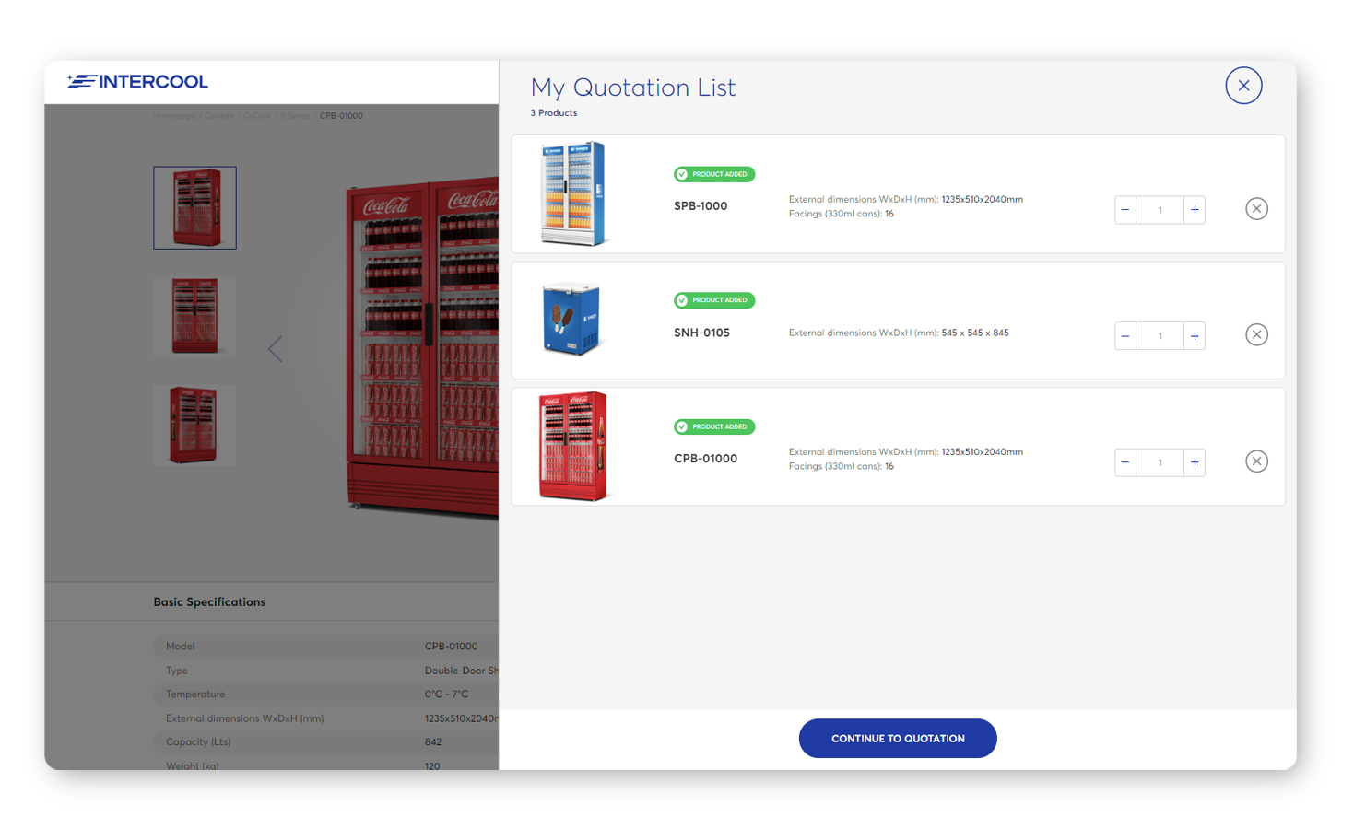Increase SNH-0105 quantity with plus button

pyautogui.click(x=1195, y=336)
